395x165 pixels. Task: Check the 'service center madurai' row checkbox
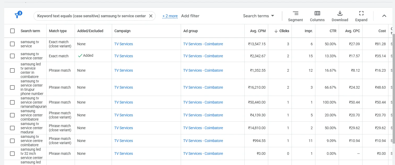(12, 128)
